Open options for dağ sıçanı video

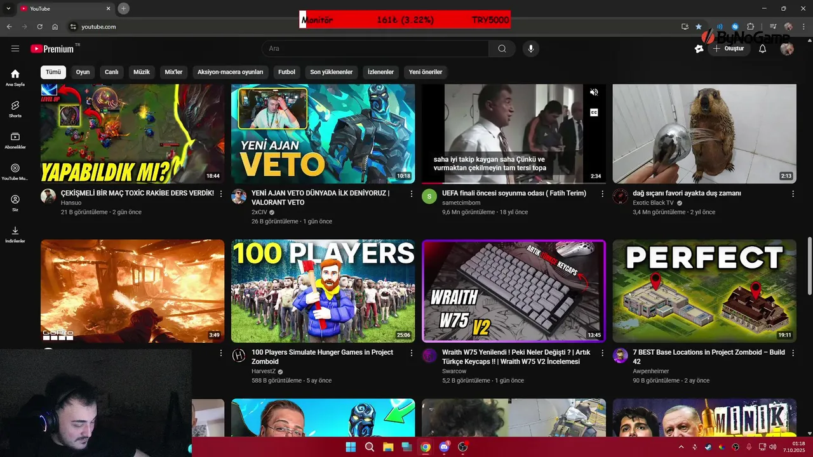pyautogui.click(x=793, y=194)
